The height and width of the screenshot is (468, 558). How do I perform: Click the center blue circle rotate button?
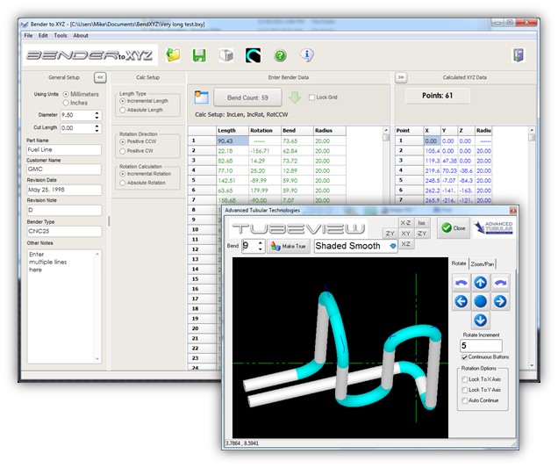(480, 301)
